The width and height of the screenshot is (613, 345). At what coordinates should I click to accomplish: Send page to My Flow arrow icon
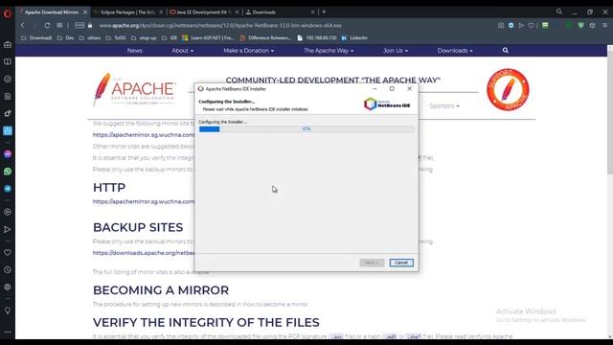(x=521, y=26)
